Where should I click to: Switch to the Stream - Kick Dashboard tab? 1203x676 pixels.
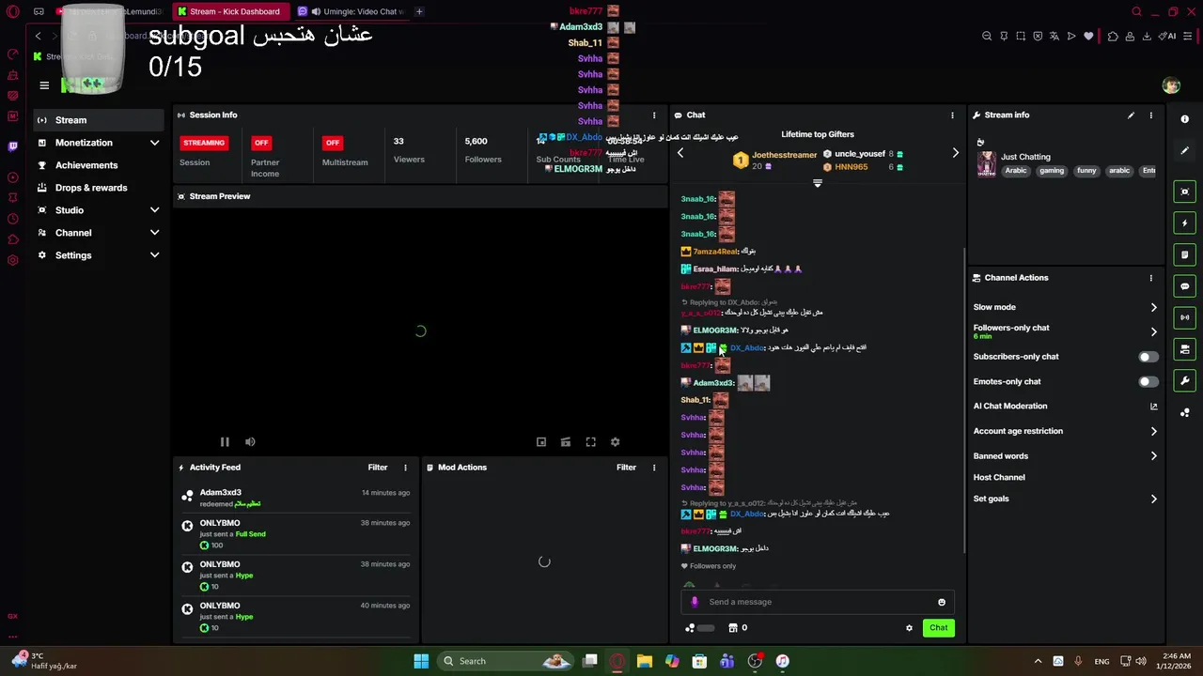point(231,11)
